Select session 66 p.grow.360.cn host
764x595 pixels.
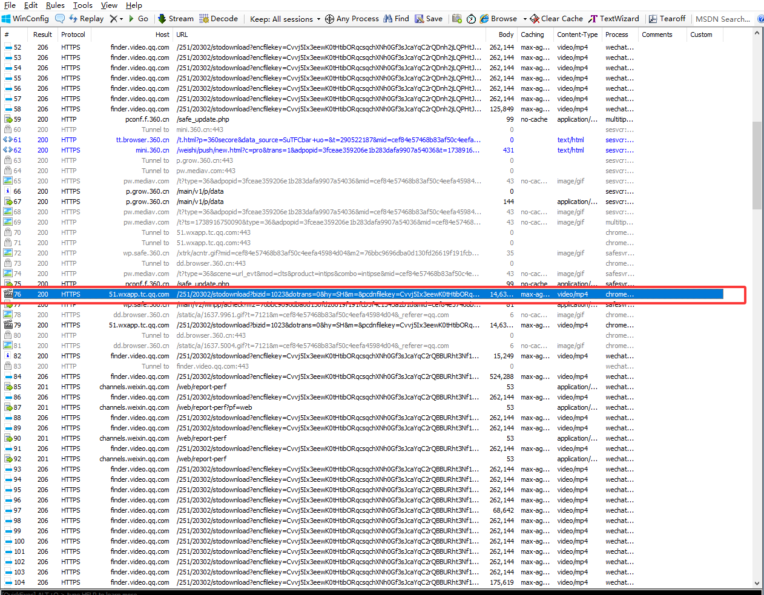tap(148, 191)
